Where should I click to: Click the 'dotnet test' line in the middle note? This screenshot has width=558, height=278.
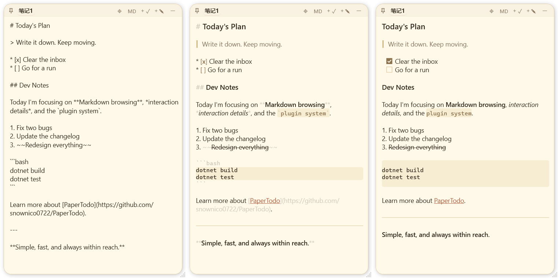(215, 177)
